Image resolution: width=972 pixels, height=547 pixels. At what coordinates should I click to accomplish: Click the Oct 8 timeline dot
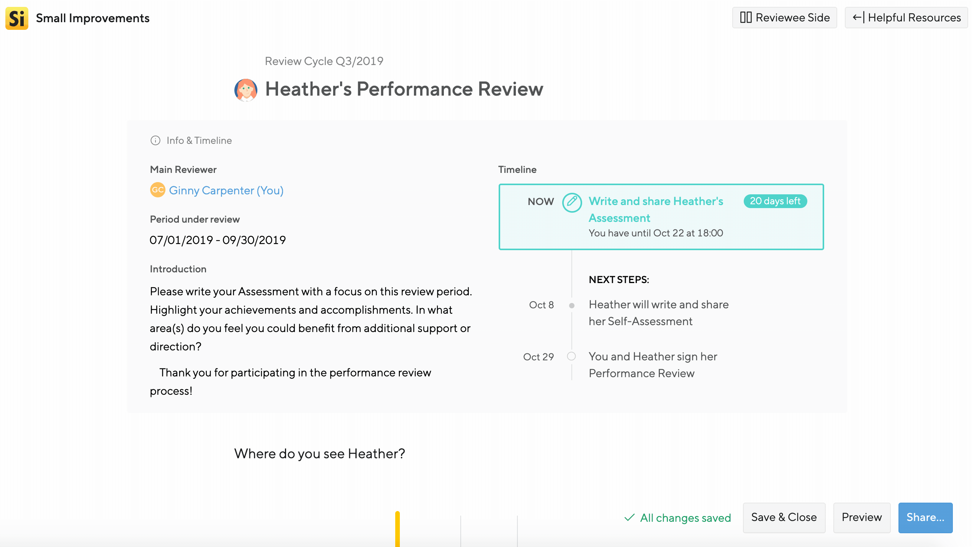[x=571, y=305]
